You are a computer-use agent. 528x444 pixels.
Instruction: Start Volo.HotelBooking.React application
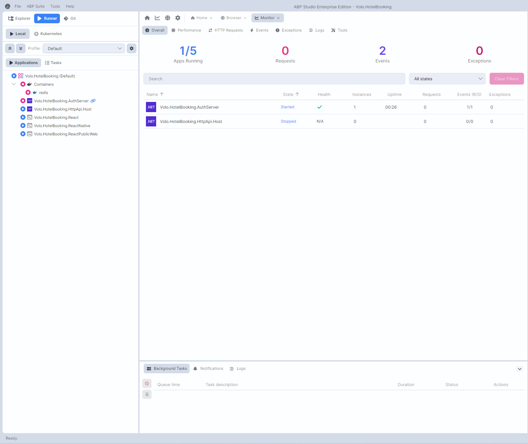[x=23, y=117]
